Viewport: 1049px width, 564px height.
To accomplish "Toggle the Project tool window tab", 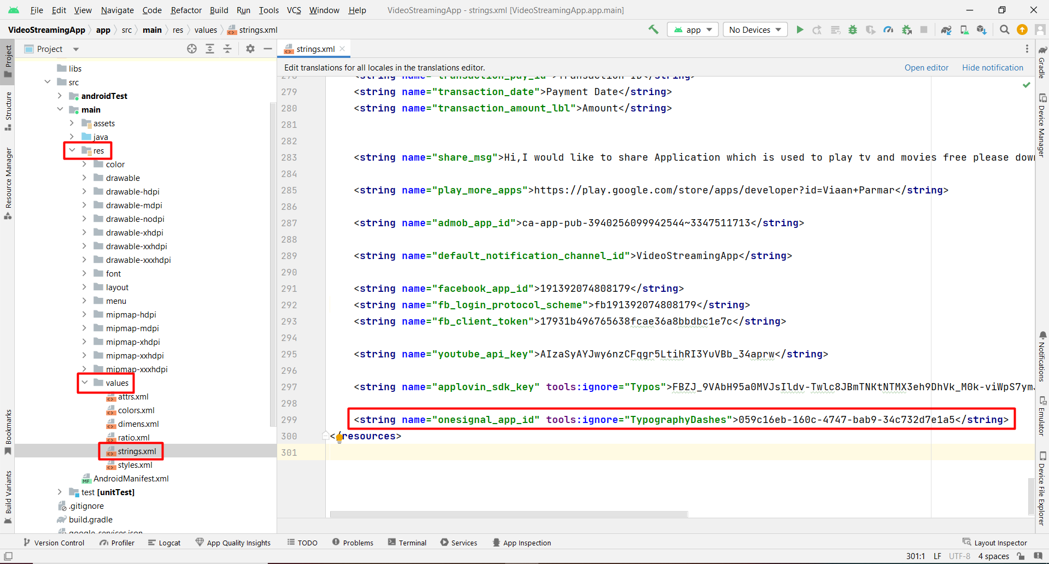I will pyautogui.click(x=8, y=61).
